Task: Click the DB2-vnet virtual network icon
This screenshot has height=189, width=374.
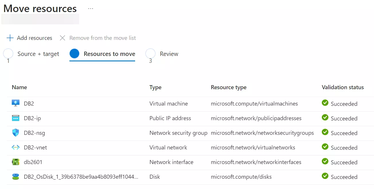Action: coord(15,147)
